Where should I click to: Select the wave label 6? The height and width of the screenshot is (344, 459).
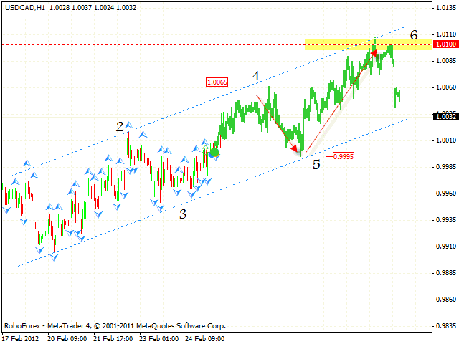tap(414, 34)
